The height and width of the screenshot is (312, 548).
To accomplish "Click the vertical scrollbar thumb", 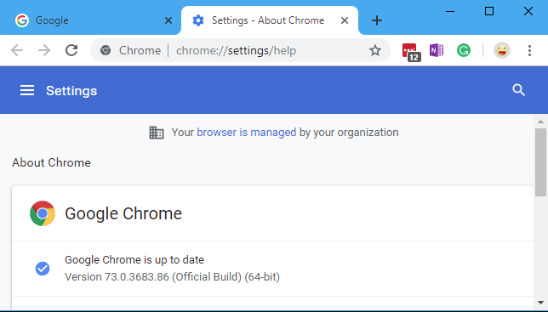I will [x=540, y=162].
